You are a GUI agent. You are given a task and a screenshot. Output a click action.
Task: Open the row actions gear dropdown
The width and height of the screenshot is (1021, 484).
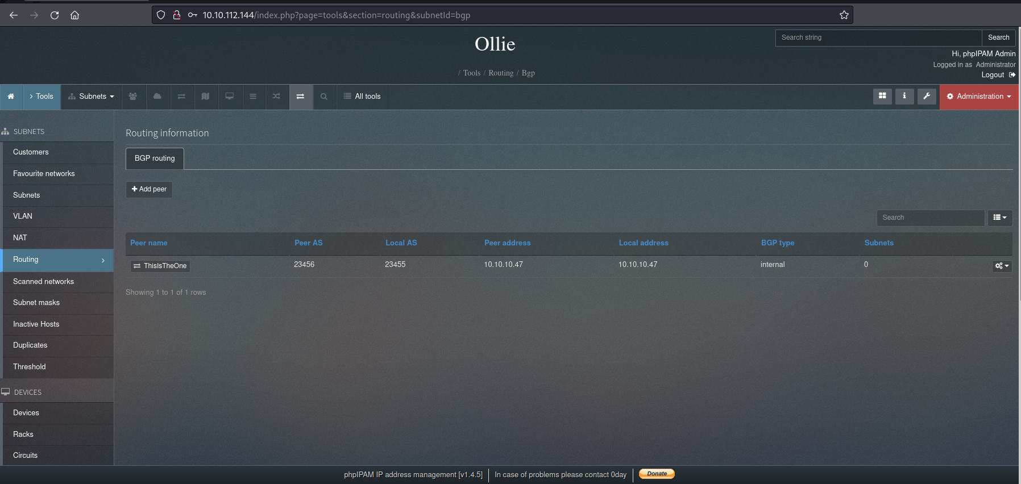tap(1002, 266)
